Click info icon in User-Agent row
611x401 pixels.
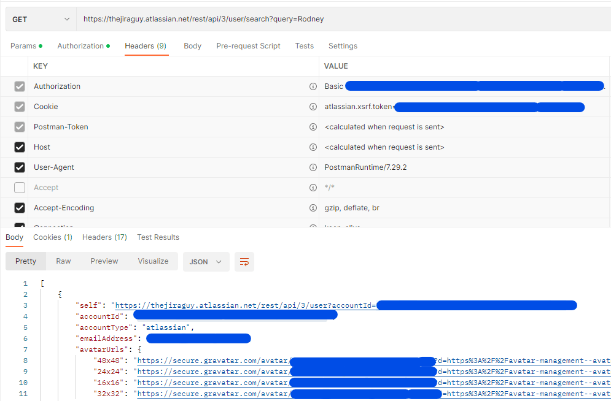coord(313,167)
